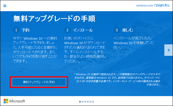This screenshot has width=173, height=106.
Task: Select the filled active page indicator dot
Action: pyautogui.click(x=80, y=102)
